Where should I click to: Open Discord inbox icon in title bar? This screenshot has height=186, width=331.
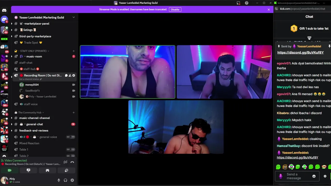coord(238,3)
